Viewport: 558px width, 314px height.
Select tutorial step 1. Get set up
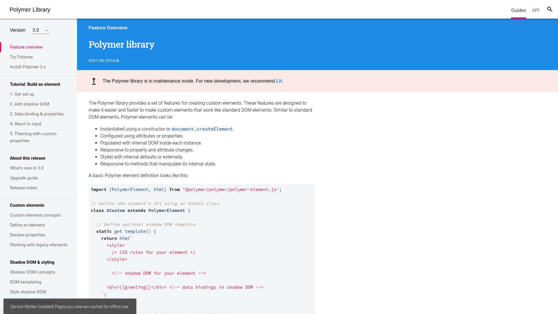(x=22, y=94)
